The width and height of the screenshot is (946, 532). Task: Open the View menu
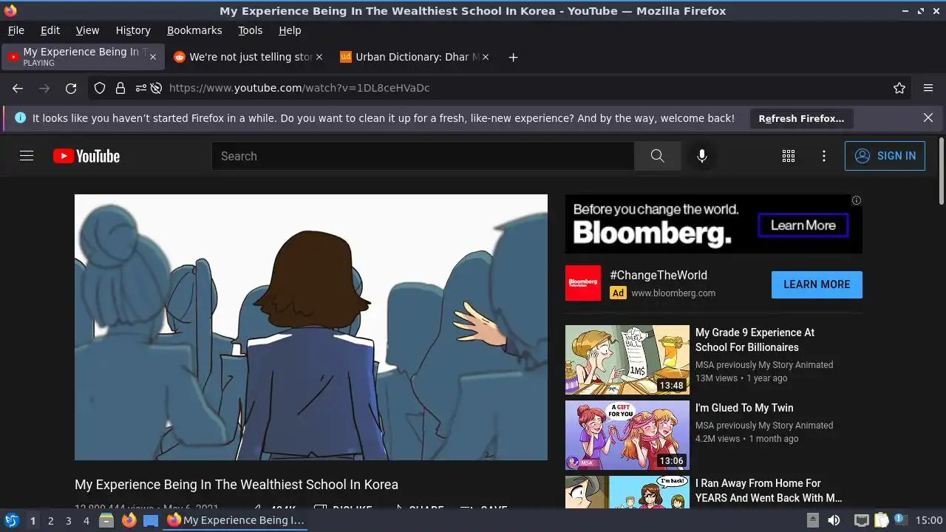pos(87,30)
